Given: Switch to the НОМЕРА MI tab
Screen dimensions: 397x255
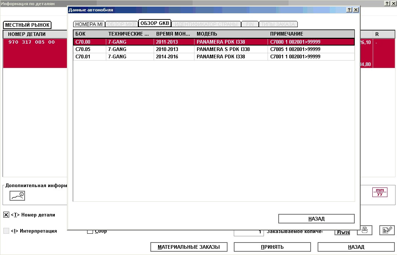Looking at the screenshot, I should point(89,24).
